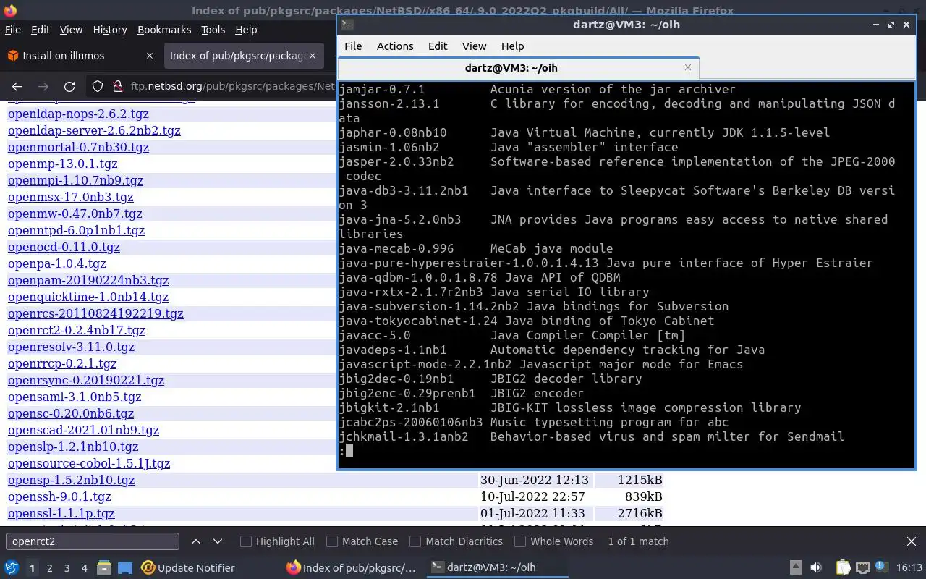Click the removable media eject tray icon

795,567
